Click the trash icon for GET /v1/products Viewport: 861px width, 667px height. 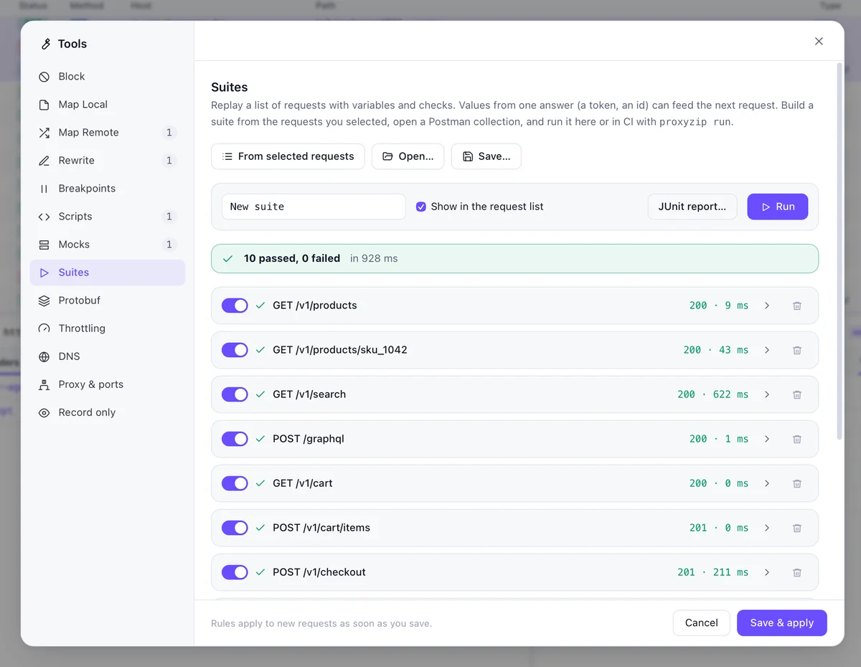click(796, 306)
